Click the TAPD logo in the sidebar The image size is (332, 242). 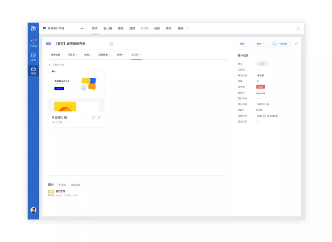tap(34, 28)
